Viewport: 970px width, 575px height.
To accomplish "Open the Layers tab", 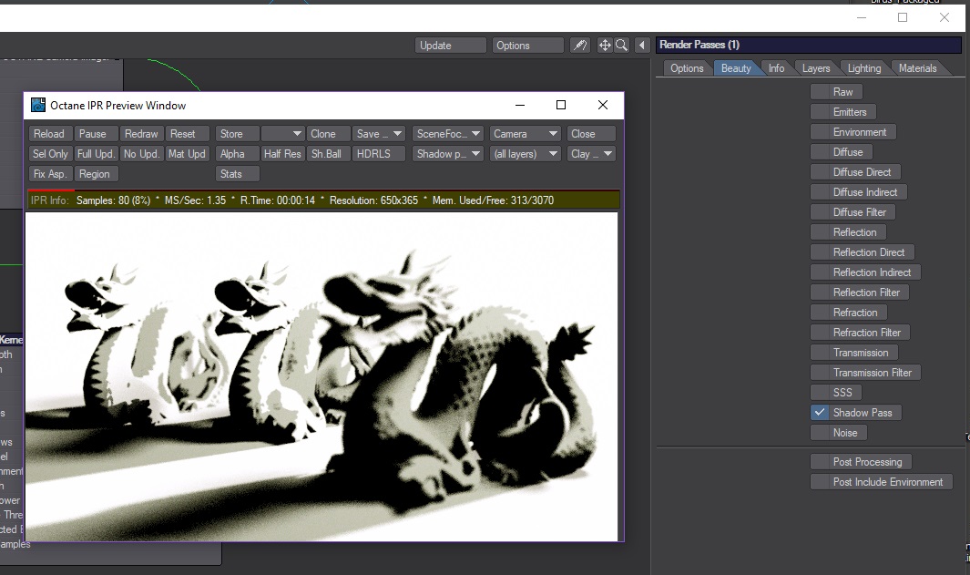I will [x=816, y=68].
